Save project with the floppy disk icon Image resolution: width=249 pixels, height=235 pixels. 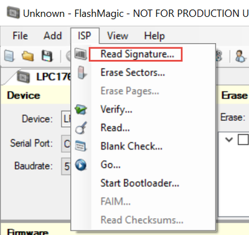point(47,56)
